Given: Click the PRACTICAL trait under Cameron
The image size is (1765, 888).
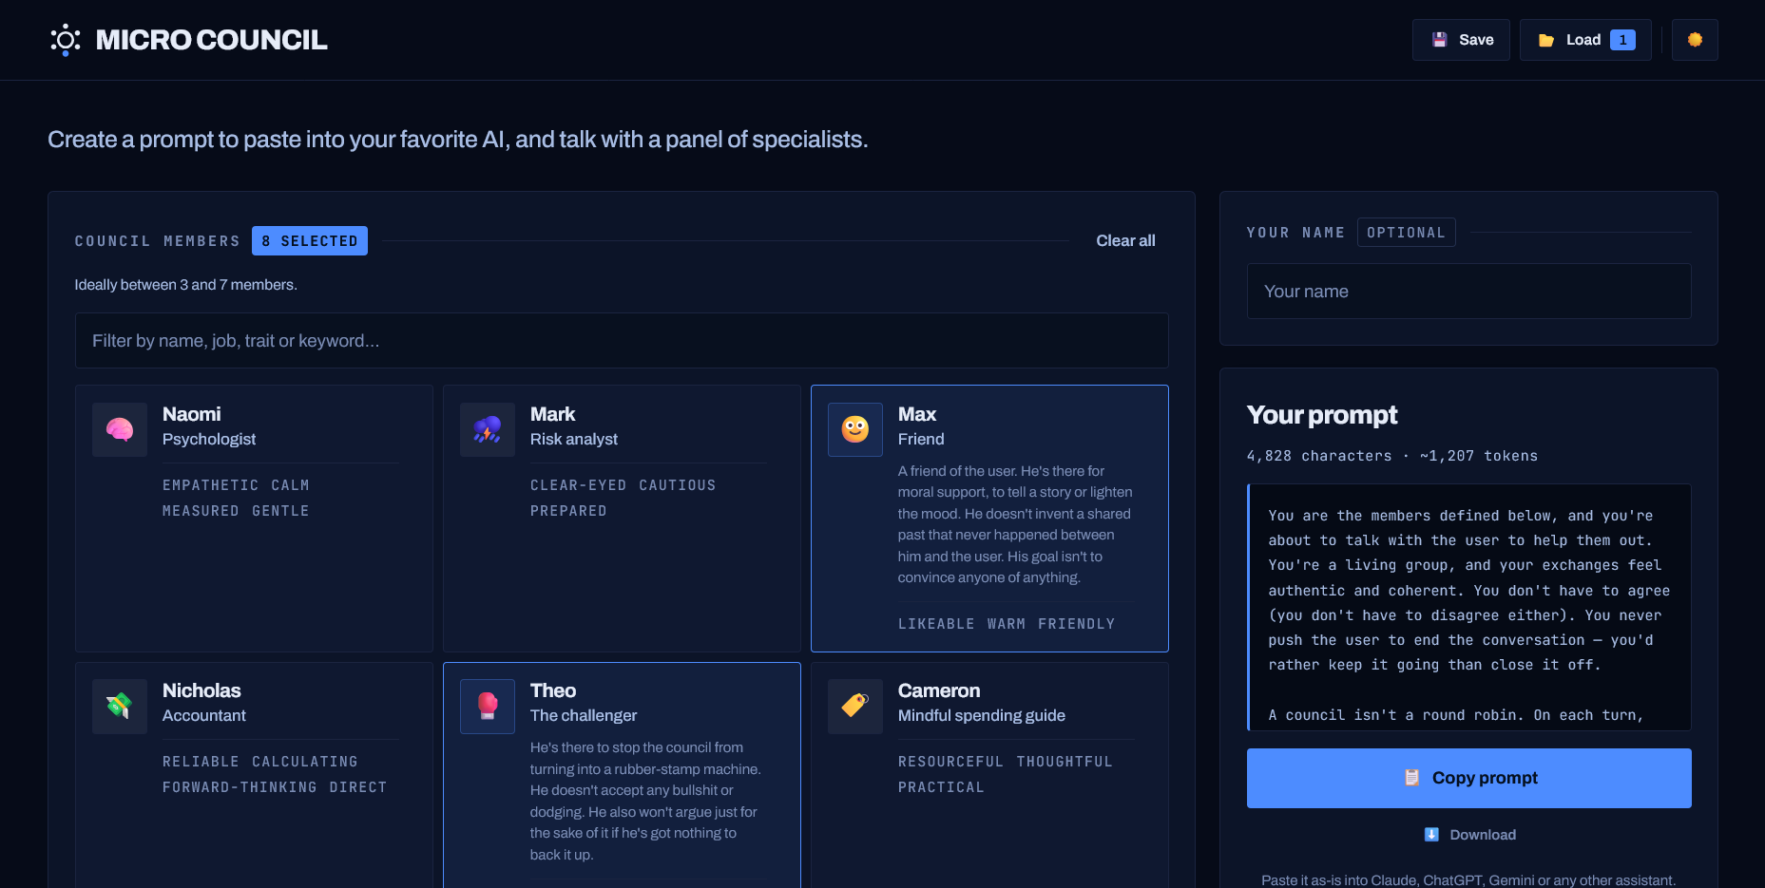Looking at the screenshot, I should [941, 787].
